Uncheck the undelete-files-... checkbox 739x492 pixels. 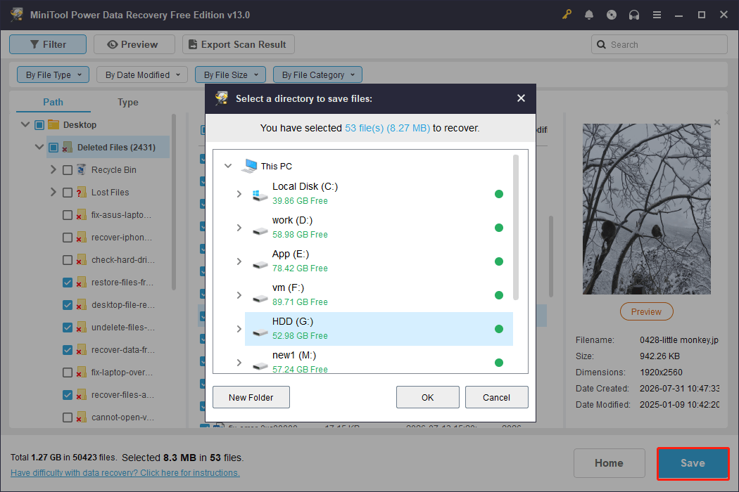pyautogui.click(x=68, y=328)
